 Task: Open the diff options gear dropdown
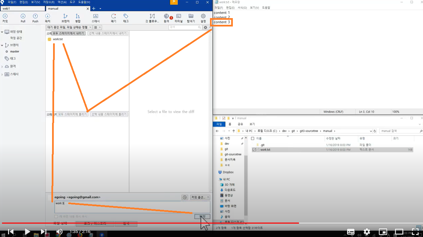207,27
